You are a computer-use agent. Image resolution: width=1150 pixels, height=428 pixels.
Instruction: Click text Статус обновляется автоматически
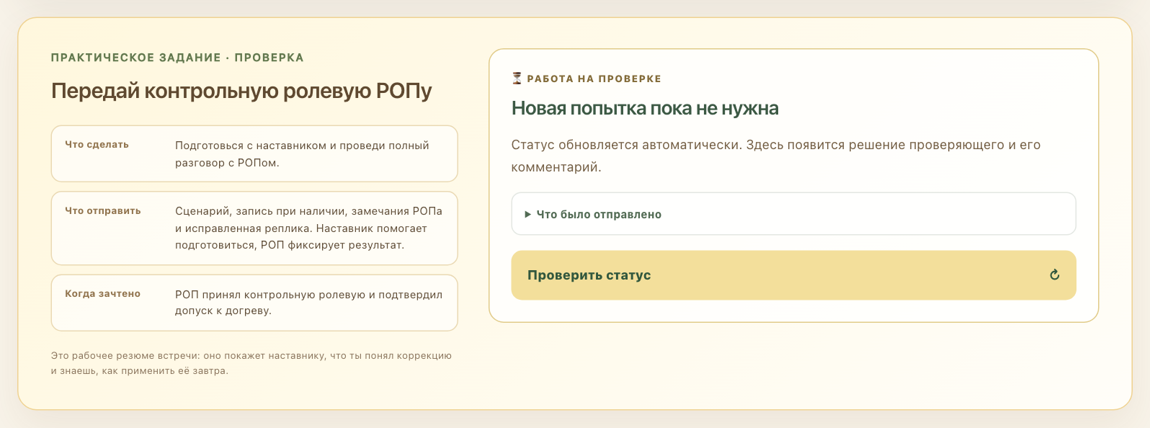625,145
